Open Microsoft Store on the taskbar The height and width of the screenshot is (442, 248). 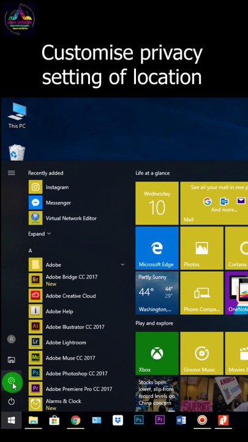pyautogui.click(x=54, y=421)
